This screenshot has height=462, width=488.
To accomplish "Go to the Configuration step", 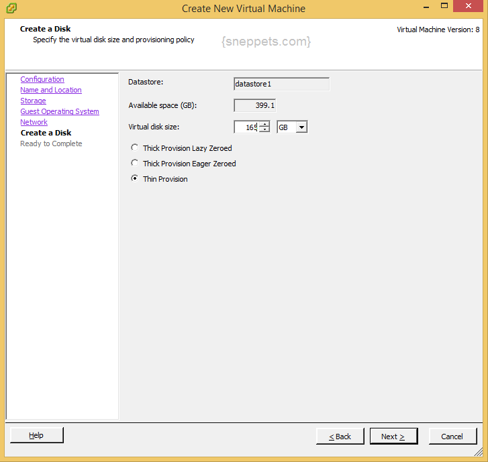I will coord(42,79).
